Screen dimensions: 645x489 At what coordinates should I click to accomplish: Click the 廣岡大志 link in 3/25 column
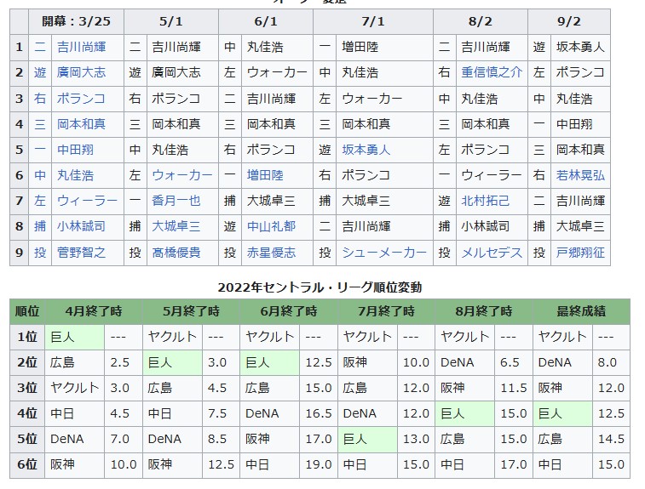point(82,72)
